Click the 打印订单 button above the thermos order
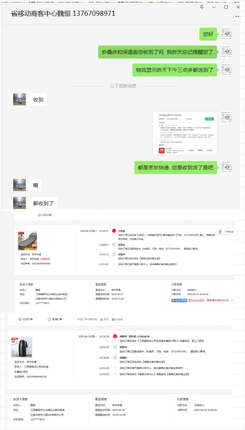Image resolution: width=245 pixels, height=430 pixels. coord(26,319)
